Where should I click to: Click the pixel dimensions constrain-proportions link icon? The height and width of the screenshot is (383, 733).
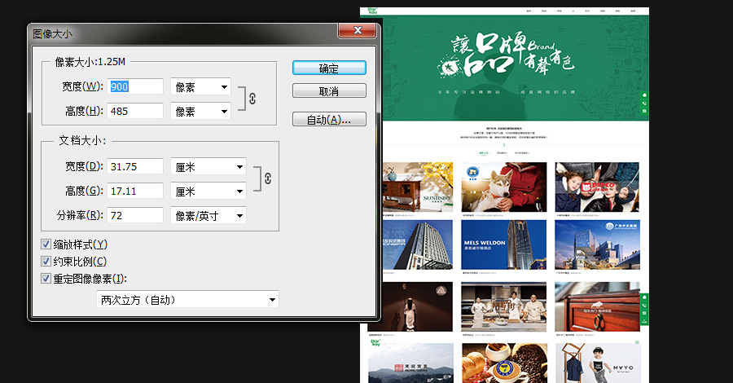pyautogui.click(x=252, y=99)
